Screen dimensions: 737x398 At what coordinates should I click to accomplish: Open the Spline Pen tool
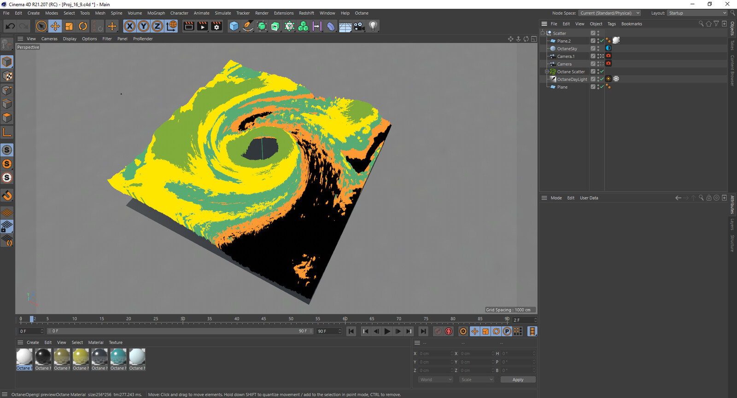click(248, 26)
